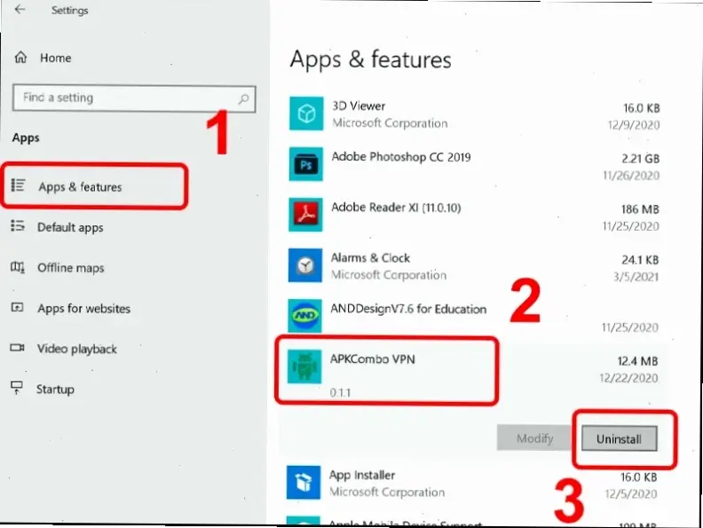
Task: Click the Alarms & Clock icon
Action: [x=304, y=265]
